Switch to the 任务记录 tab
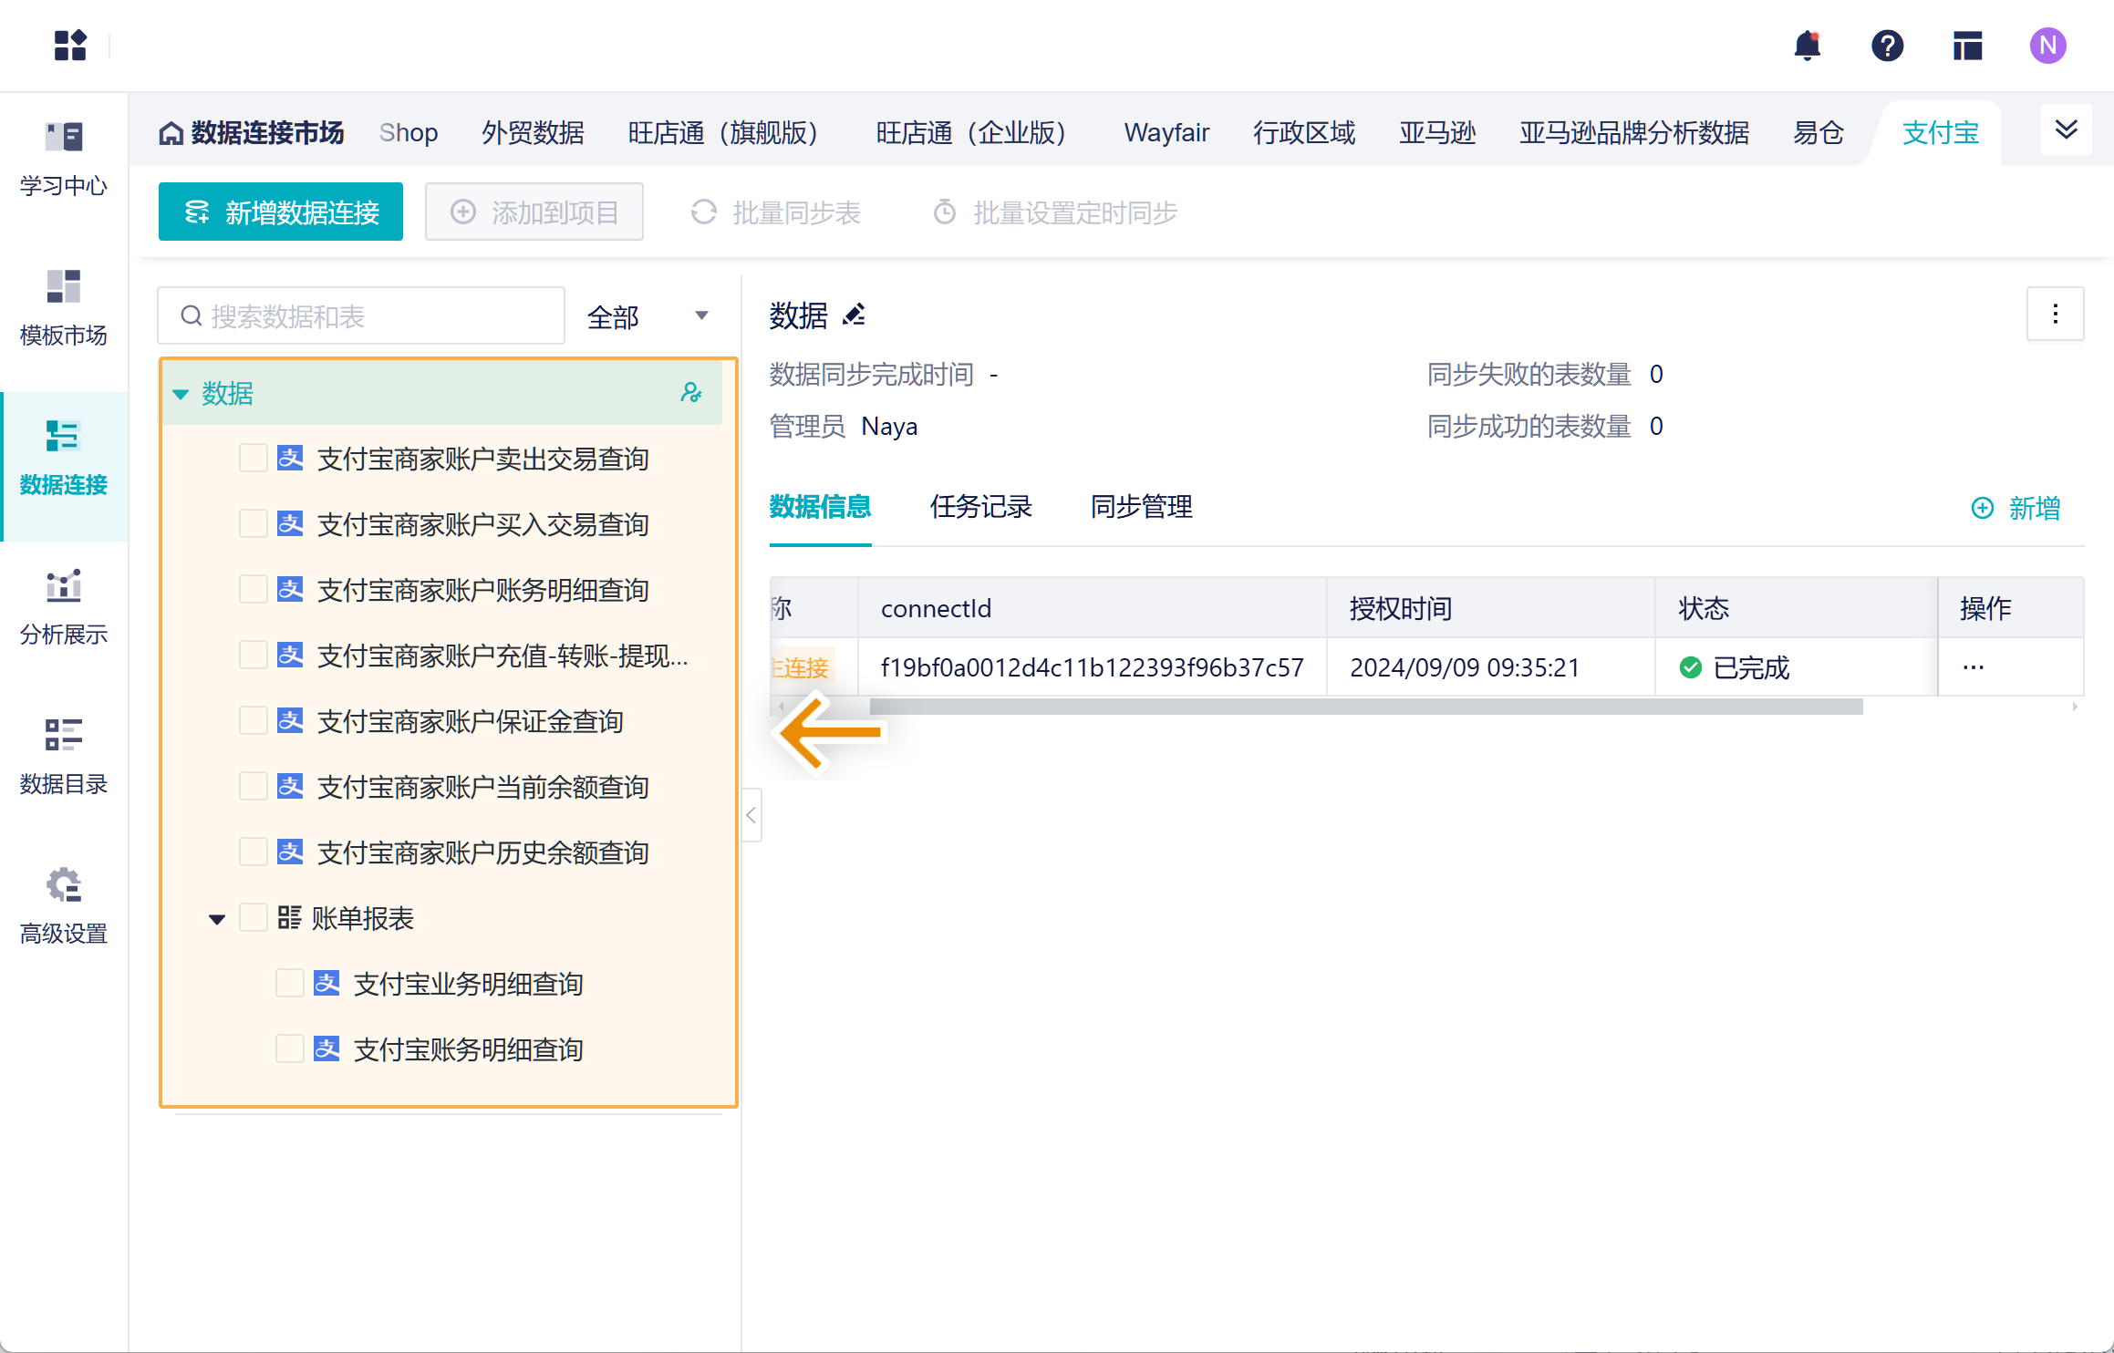The image size is (2114, 1353). tap(980, 507)
